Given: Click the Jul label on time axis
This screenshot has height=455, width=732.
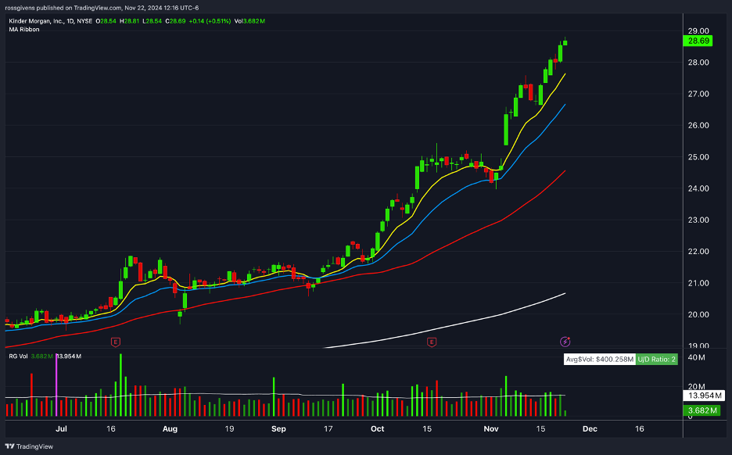Looking at the screenshot, I should (x=61, y=429).
